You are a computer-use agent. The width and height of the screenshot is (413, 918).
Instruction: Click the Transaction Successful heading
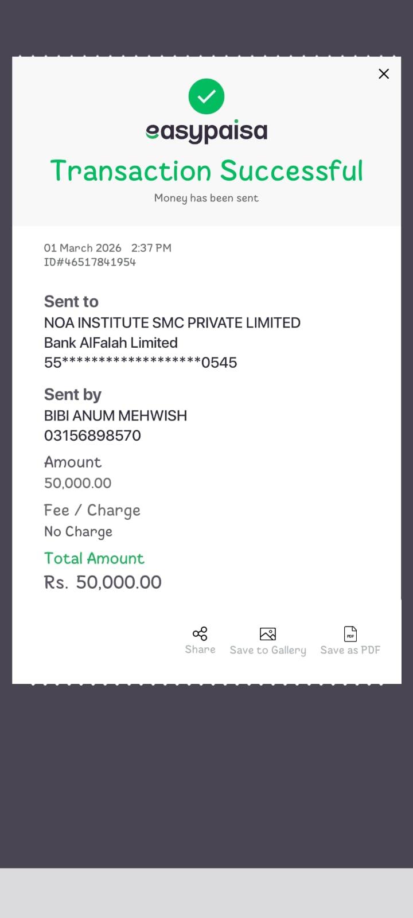206,171
